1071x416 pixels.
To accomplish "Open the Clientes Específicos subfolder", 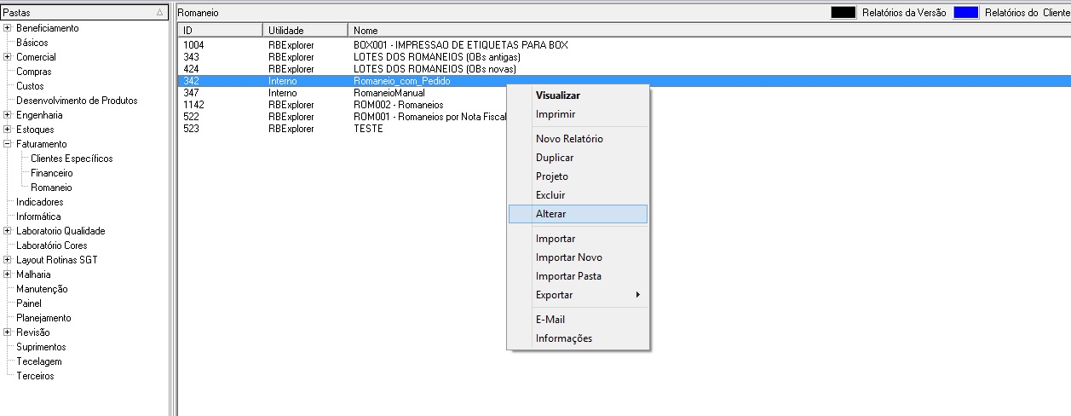I will pos(72,159).
